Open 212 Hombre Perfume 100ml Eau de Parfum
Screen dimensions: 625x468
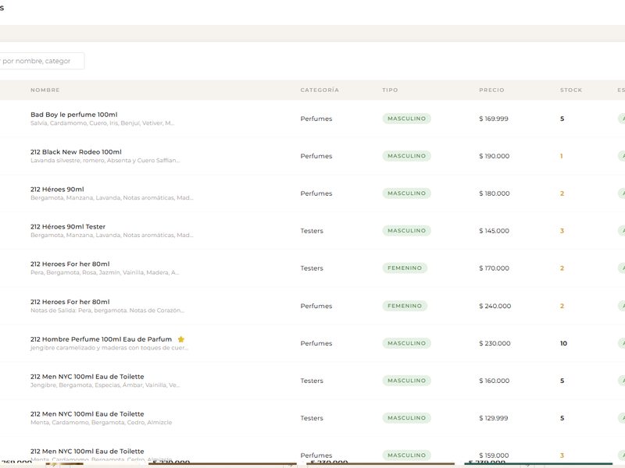click(101, 339)
